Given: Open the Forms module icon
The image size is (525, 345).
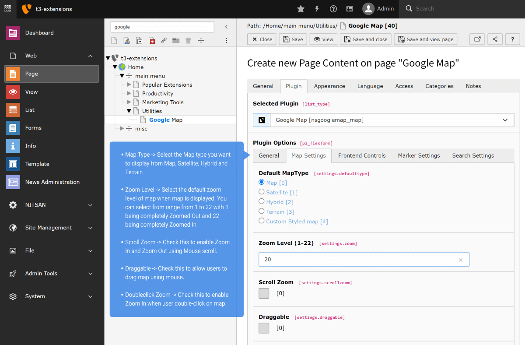Looking at the screenshot, I should point(13,128).
